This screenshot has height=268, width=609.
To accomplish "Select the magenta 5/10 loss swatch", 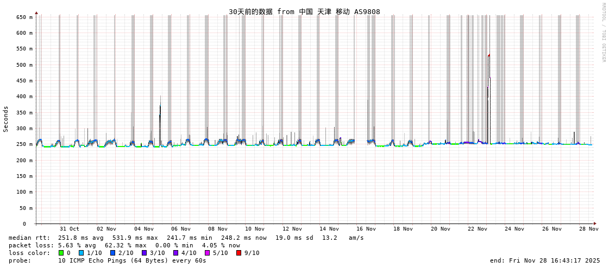I will pos(207,253).
